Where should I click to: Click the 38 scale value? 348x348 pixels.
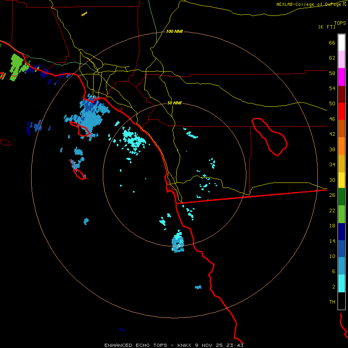(x=332, y=149)
